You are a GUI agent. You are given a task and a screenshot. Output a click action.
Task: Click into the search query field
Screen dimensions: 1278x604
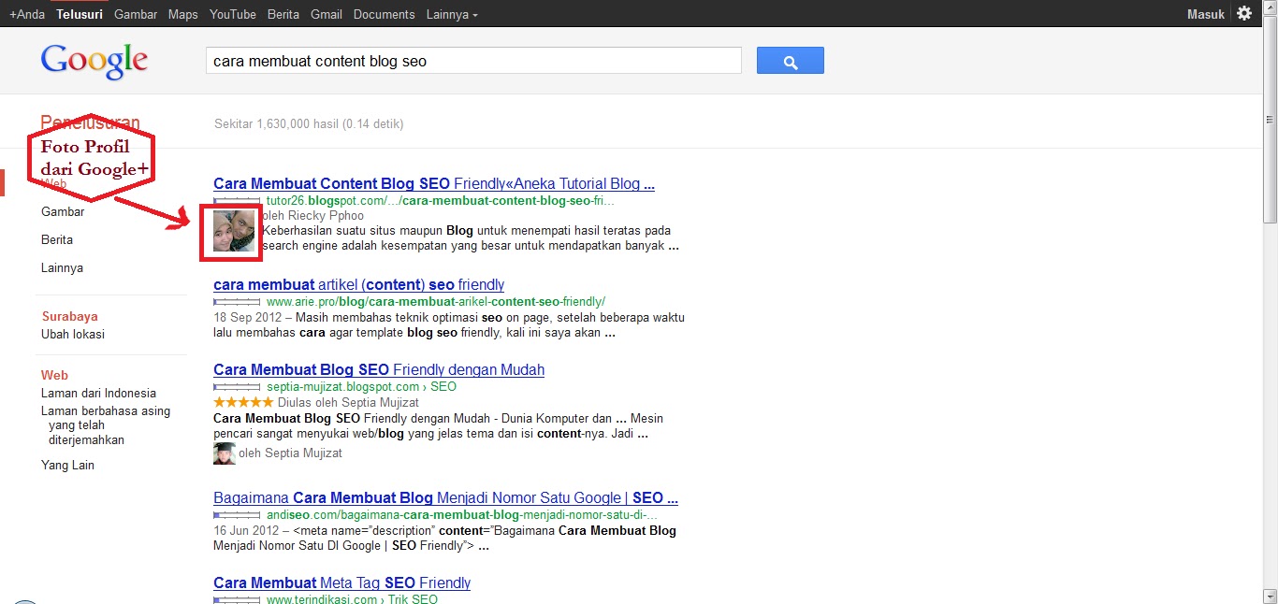pos(473,61)
